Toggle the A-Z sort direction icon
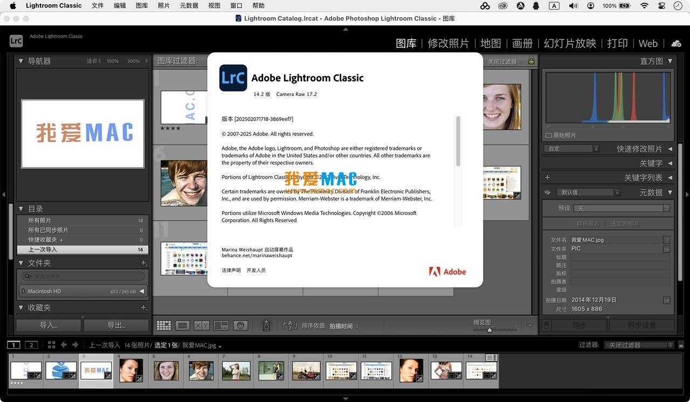This screenshot has width=690, height=402. pos(290,325)
